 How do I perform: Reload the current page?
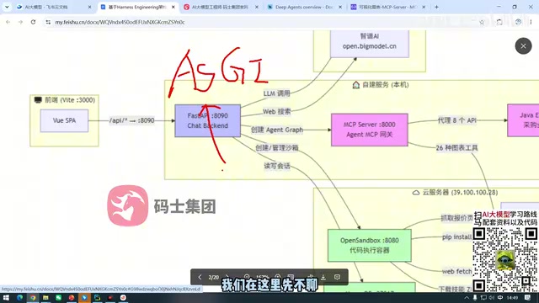pos(33,22)
